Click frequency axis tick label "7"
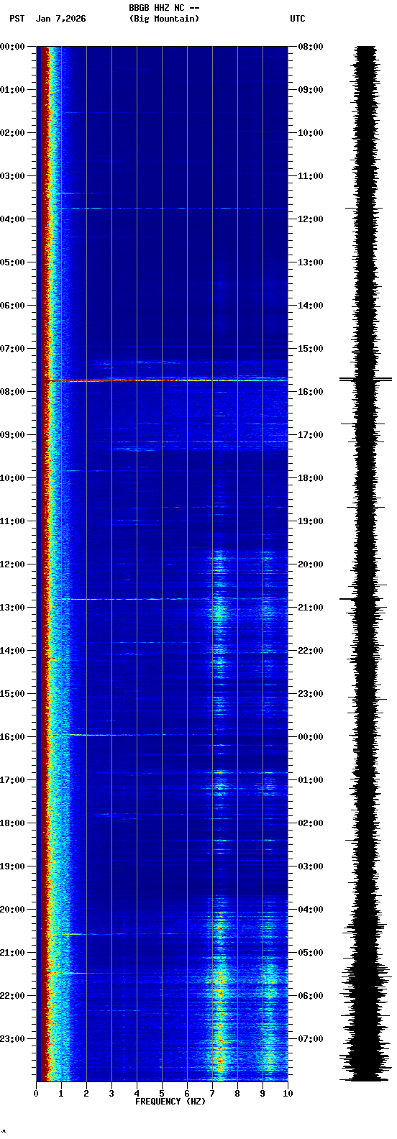Viewport: 397px width, 1139px height. (x=212, y=1094)
